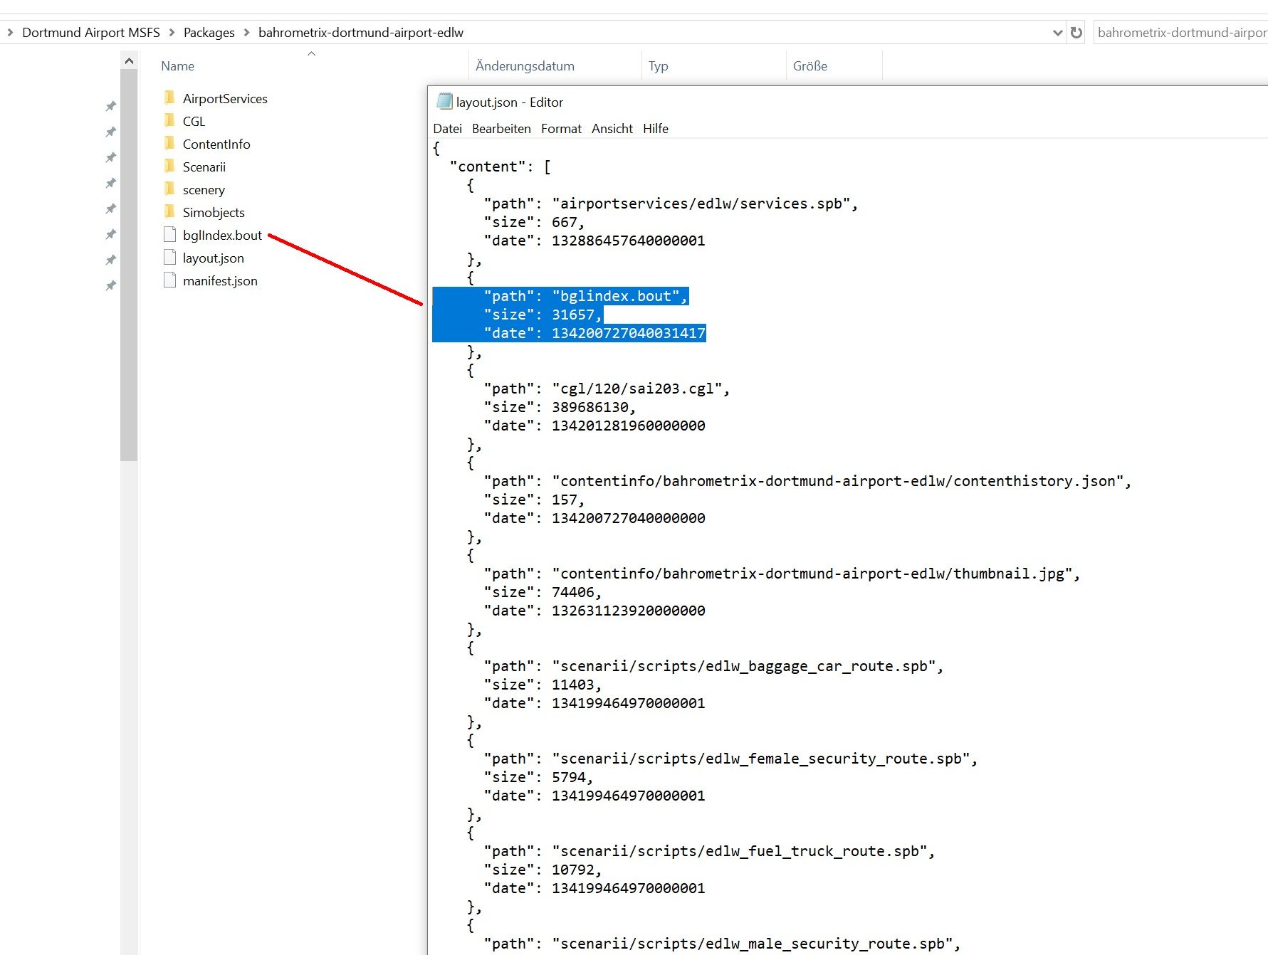The width and height of the screenshot is (1268, 955).
Task: Open the Ansicht menu
Action: coord(612,129)
